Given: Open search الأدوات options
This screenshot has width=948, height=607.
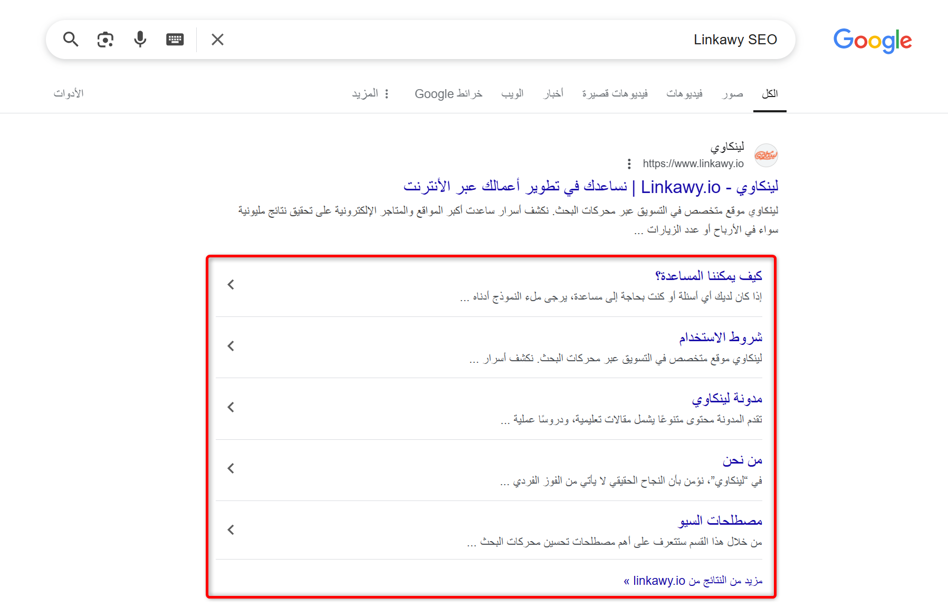Looking at the screenshot, I should click(69, 93).
